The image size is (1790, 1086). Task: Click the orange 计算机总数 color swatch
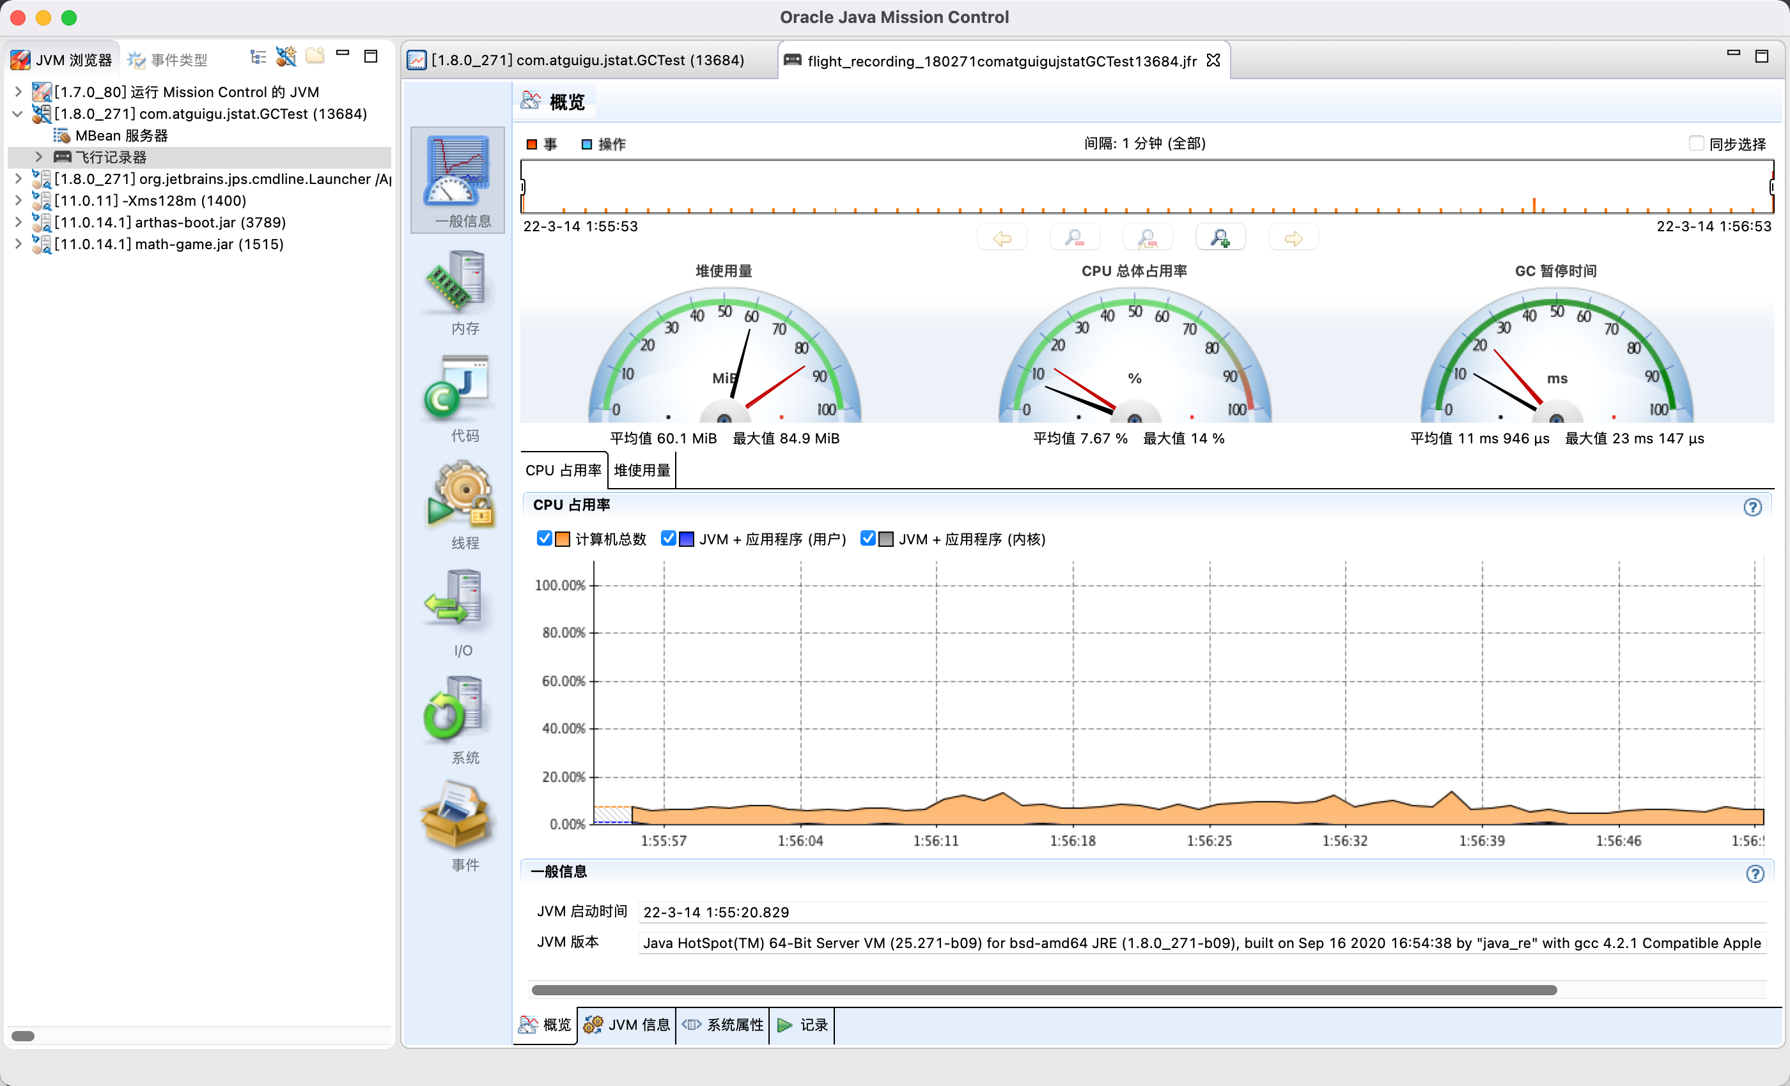tap(563, 539)
